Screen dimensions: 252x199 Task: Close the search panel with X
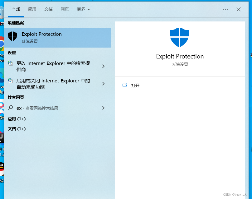pos(239,9)
